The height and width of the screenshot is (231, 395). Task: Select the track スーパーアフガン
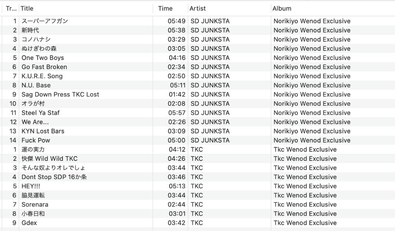pos(45,21)
